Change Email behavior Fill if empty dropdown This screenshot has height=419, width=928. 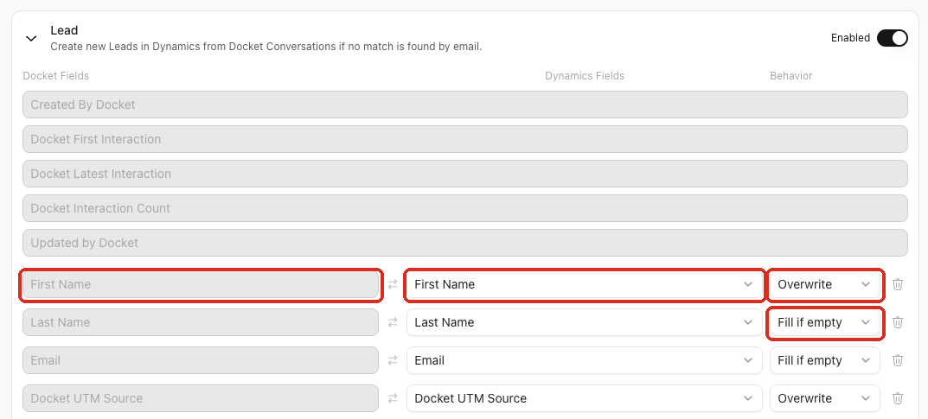(x=824, y=360)
